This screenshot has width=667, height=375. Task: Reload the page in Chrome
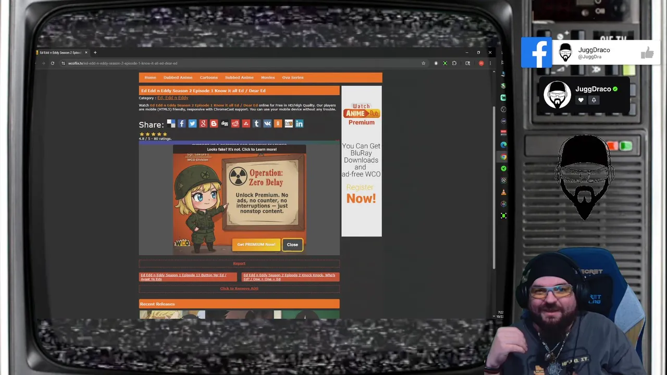tap(52, 63)
